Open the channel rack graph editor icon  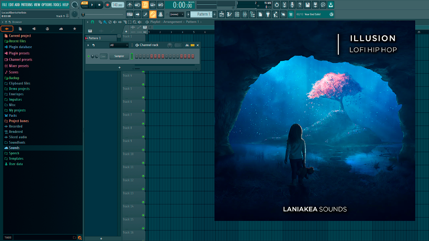click(187, 45)
